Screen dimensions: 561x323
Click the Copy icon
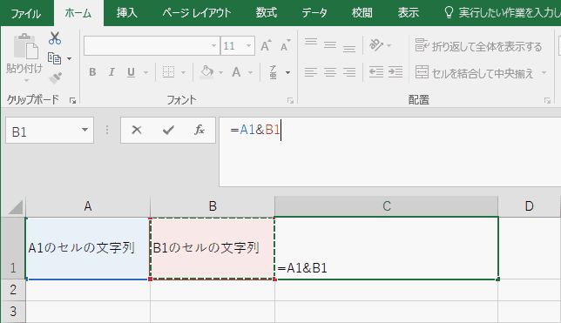(x=54, y=58)
